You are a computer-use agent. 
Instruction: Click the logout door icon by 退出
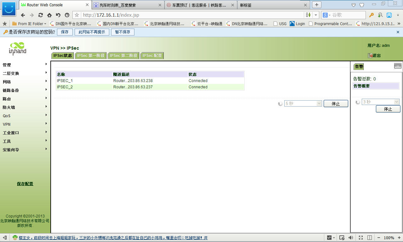click(x=370, y=56)
